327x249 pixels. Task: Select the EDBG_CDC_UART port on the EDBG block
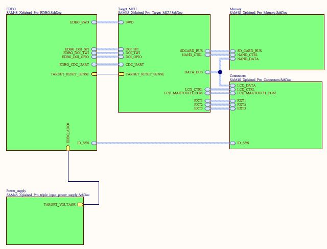click(x=94, y=65)
